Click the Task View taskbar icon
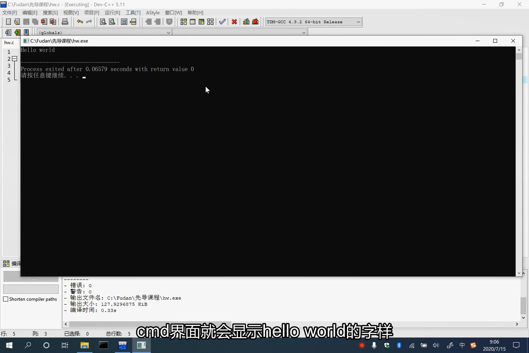This screenshot has height=353, width=529. [x=65, y=345]
